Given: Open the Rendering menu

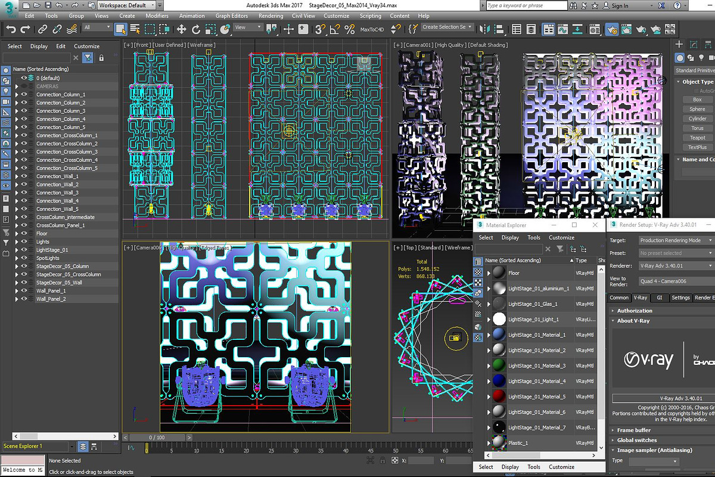Looking at the screenshot, I should pyautogui.click(x=271, y=16).
